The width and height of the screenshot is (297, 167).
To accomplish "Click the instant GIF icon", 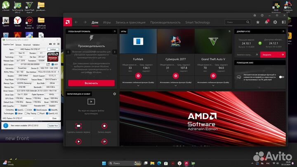I will [104, 141].
